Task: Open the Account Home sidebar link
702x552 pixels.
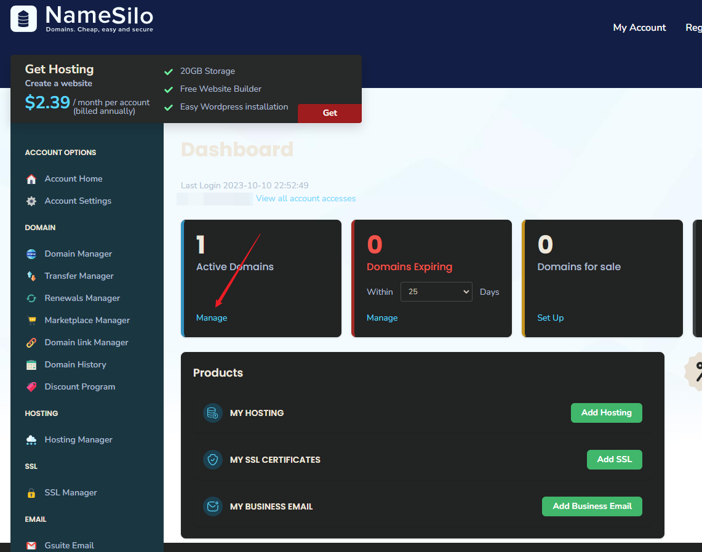Action: coord(73,178)
